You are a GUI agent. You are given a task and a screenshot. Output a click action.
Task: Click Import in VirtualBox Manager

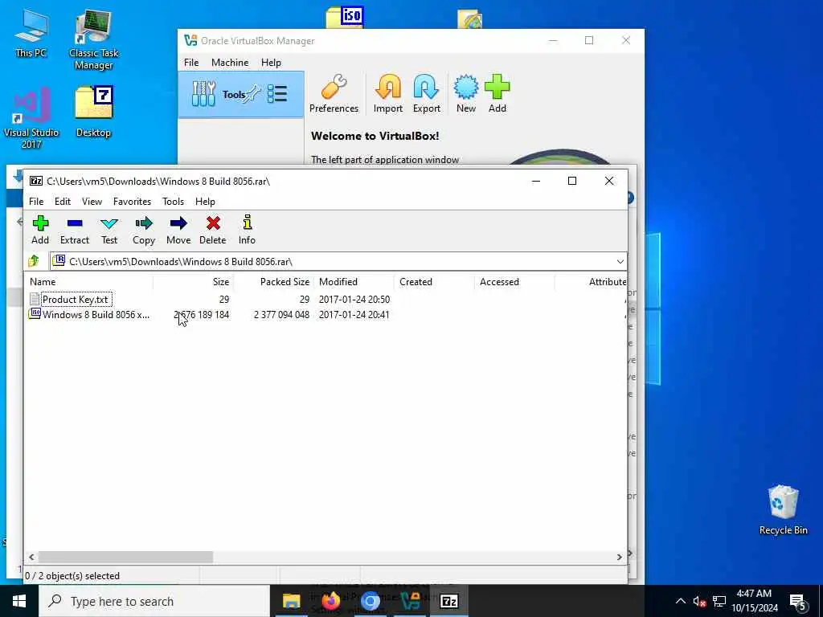(x=388, y=94)
